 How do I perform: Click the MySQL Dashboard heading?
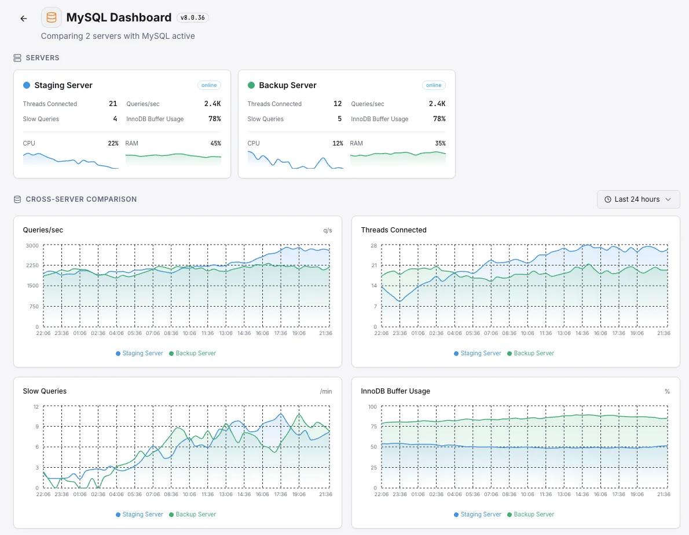click(x=119, y=17)
